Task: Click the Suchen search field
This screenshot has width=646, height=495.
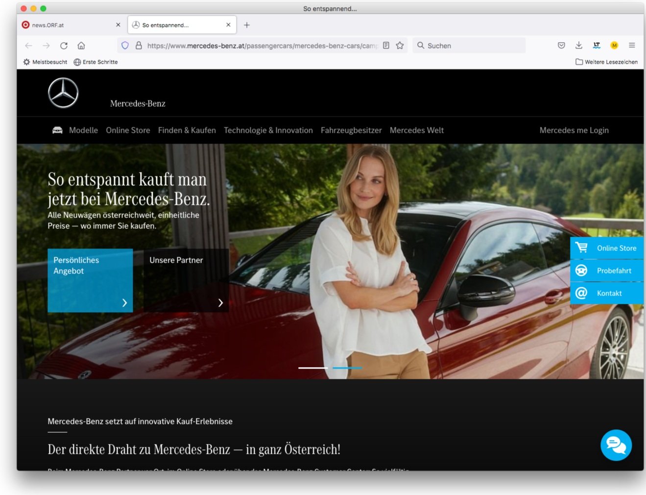Action: point(469,46)
